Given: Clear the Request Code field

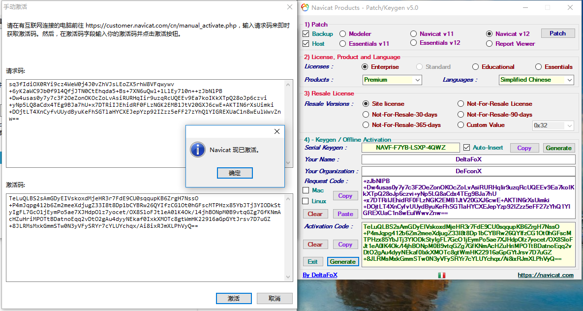Looking at the screenshot, I should (315, 214).
